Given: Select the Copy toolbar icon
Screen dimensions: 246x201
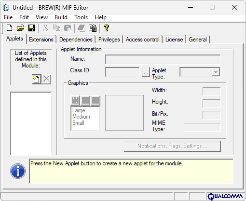Looking at the screenshot, I should point(56,28).
